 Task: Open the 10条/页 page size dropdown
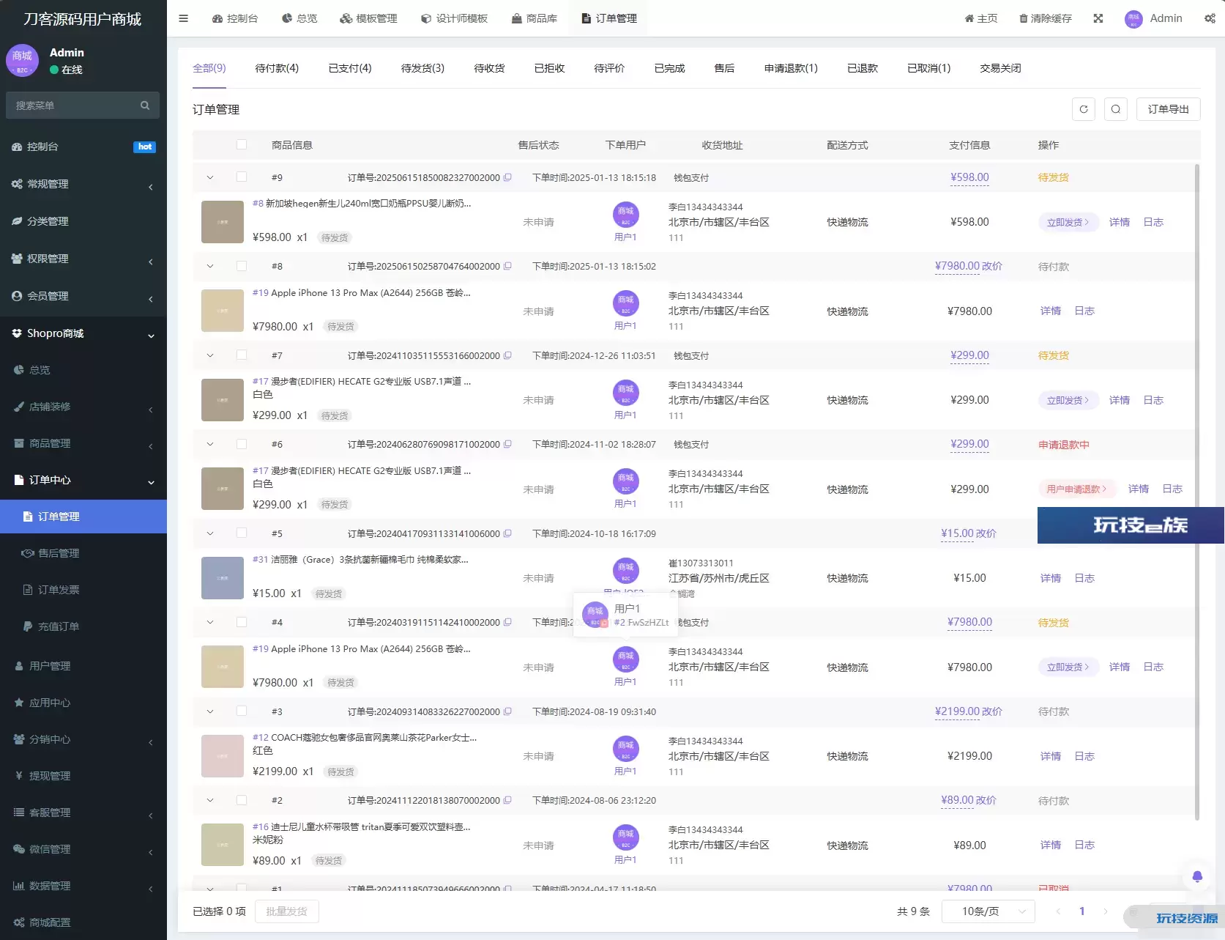pyautogui.click(x=988, y=911)
